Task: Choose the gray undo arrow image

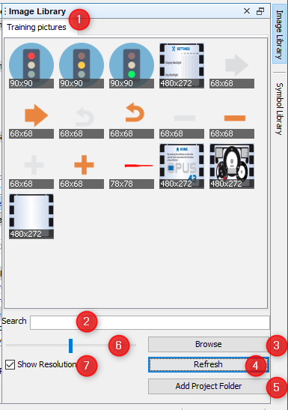Action: point(82,116)
